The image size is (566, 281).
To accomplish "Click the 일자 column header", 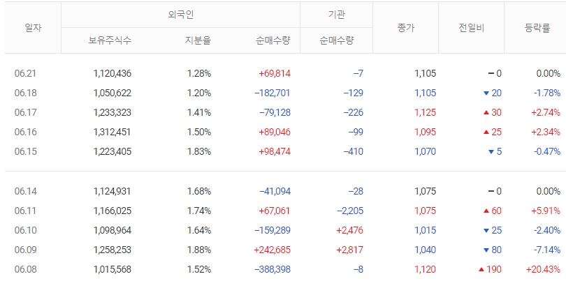I will coord(33,28).
